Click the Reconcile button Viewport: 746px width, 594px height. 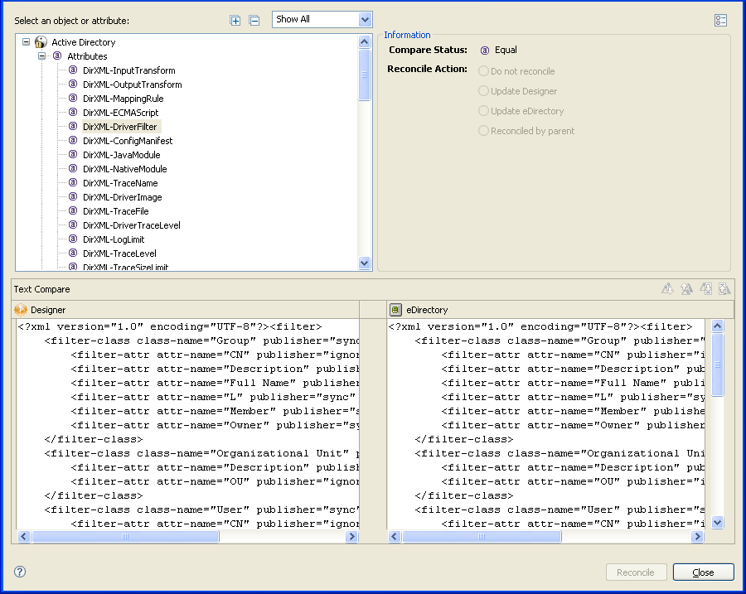click(636, 572)
